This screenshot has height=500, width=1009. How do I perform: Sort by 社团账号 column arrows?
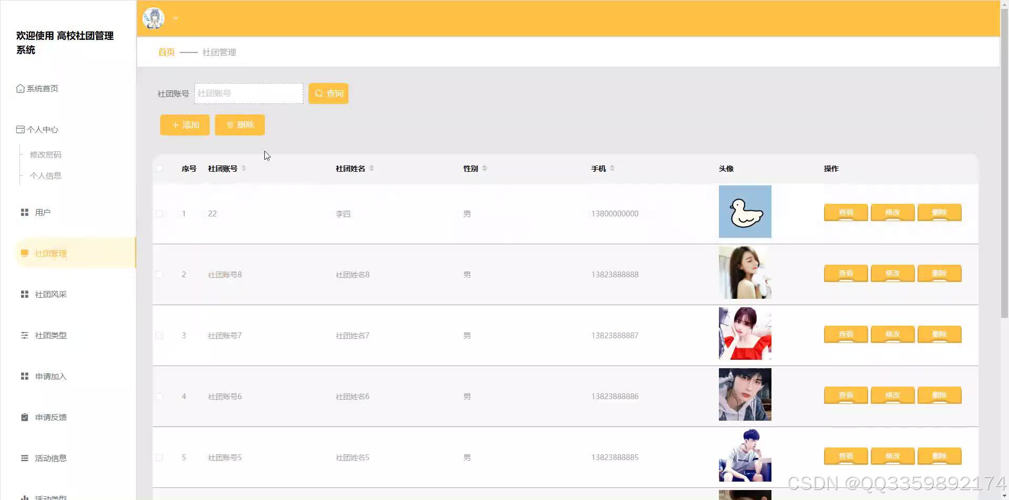(244, 168)
